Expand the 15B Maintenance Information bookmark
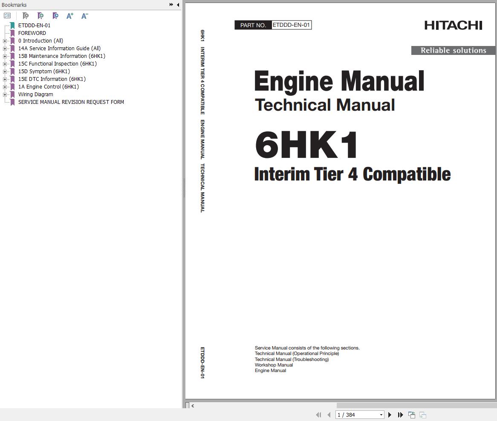Viewport: 497px width, 421px height. point(5,56)
